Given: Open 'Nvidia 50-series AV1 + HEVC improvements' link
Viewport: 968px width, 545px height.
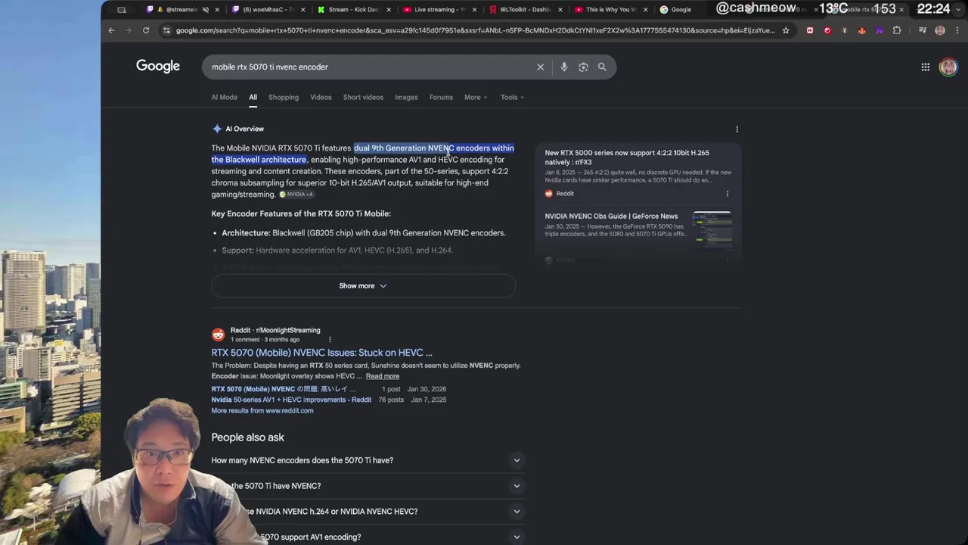Looking at the screenshot, I should (x=291, y=400).
